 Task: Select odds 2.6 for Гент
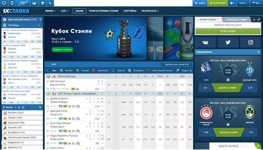pyautogui.click(x=205, y=88)
